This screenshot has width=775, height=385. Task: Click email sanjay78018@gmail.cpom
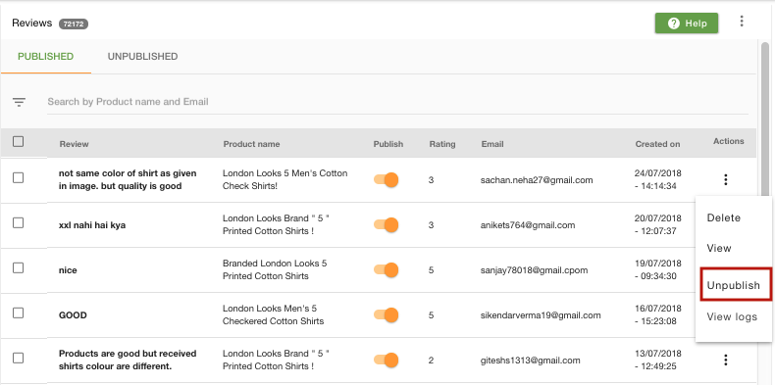pyautogui.click(x=535, y=270)
